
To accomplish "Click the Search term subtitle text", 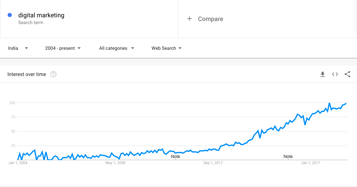I will tap(31, 23).
